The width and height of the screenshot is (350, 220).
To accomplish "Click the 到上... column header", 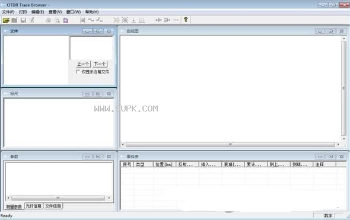I will pos(279,164).
